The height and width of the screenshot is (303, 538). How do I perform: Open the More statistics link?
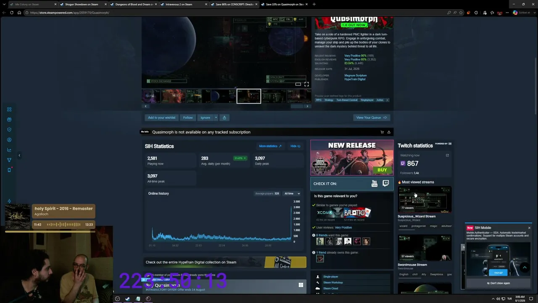point(270,146)
